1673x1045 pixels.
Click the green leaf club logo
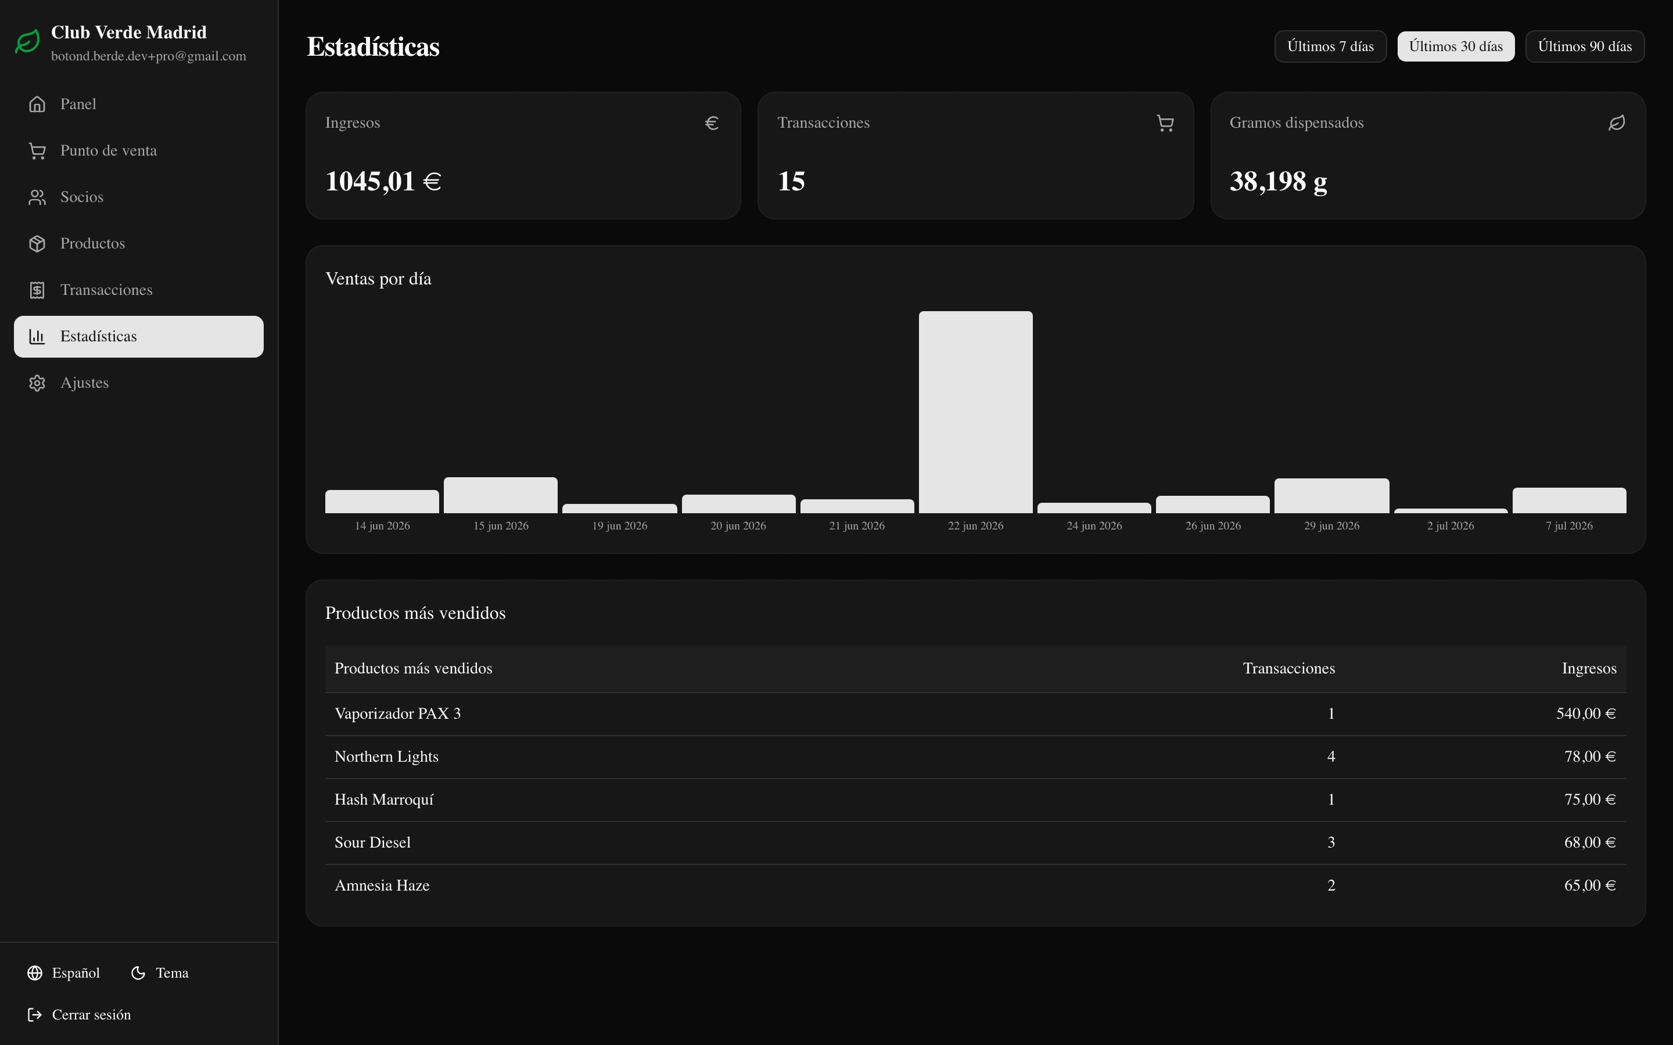28,42
